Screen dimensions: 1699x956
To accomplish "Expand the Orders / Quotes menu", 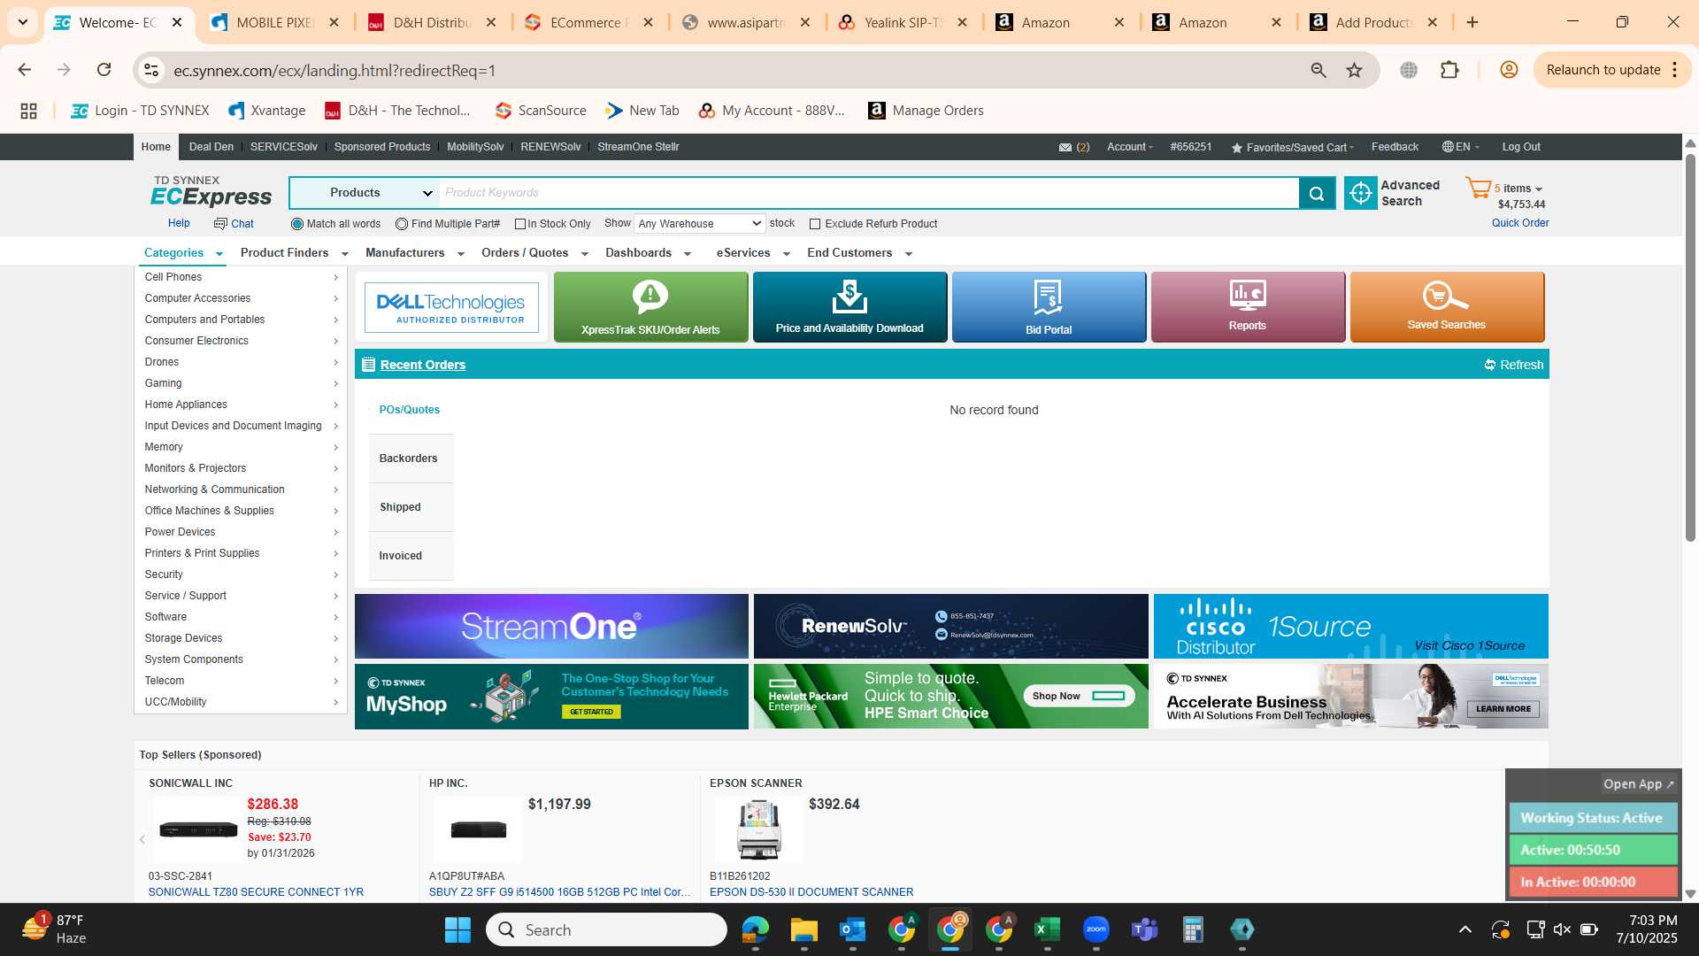I will coord(534,253).
